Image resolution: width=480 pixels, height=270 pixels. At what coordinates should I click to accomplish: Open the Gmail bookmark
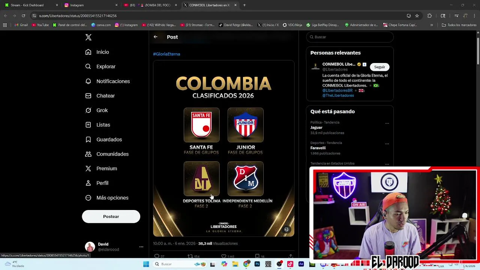21,25
